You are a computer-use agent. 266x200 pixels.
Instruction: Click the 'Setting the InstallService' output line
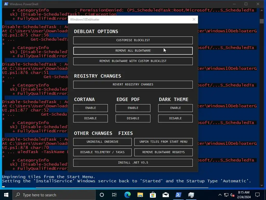pyautogui.click(x=127, y=181)
